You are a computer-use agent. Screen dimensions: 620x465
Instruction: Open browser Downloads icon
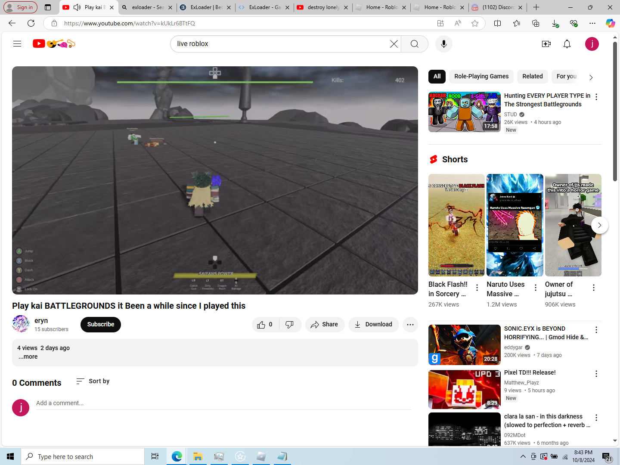pyautogui.click(x=555, y=23)
